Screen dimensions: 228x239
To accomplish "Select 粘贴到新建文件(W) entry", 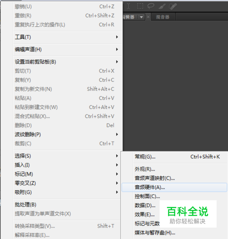I will click(67, 107).
